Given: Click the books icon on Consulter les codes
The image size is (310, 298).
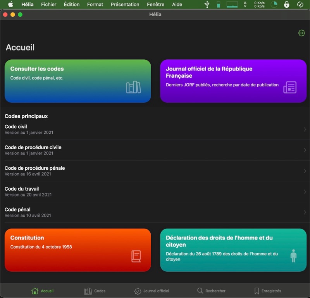Looking at the screenshot, I should coord(133,87).
